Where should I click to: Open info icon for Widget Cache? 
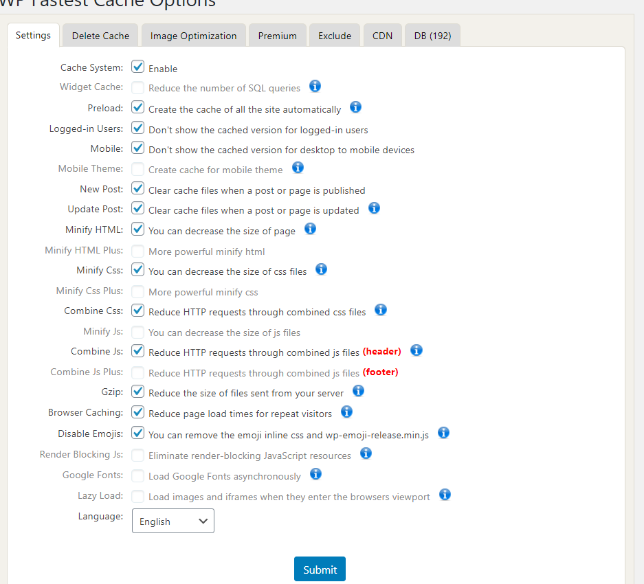pyautogui.click(x=315, y=87)
